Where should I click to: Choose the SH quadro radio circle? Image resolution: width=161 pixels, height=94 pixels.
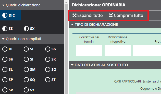(x=5, y=59)
